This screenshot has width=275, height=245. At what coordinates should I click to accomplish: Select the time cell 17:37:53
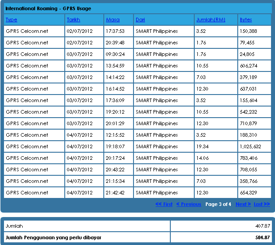click(x=115, y=31)
